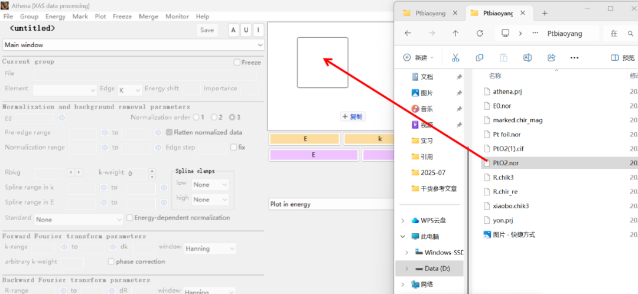
Task: Collapse the 此电脑 tree node
Action: click(x=403, y=236)
